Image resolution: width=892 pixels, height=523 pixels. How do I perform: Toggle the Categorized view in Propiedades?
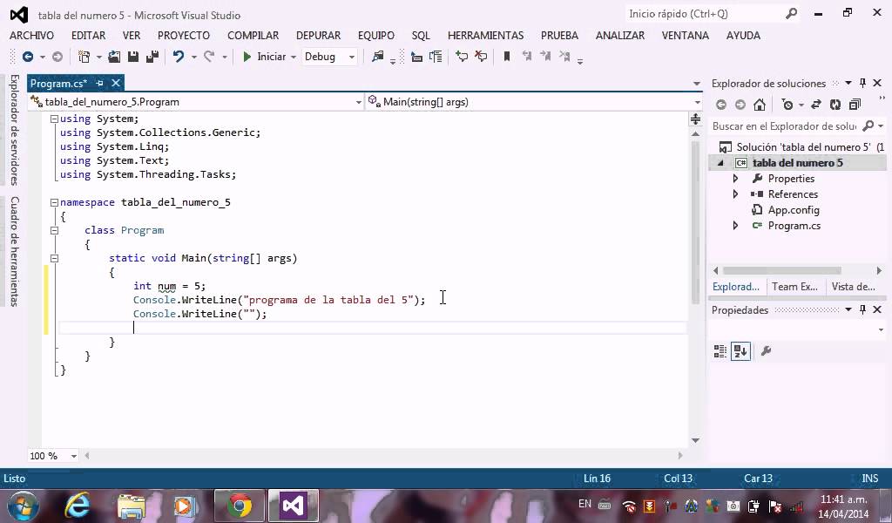(x=720, y=351)
